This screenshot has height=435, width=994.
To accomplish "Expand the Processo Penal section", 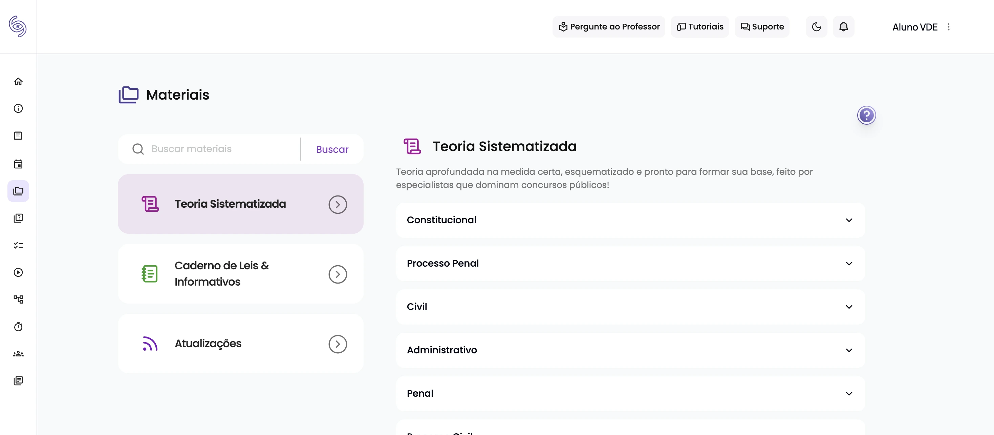I will click(x=630, y=263).
